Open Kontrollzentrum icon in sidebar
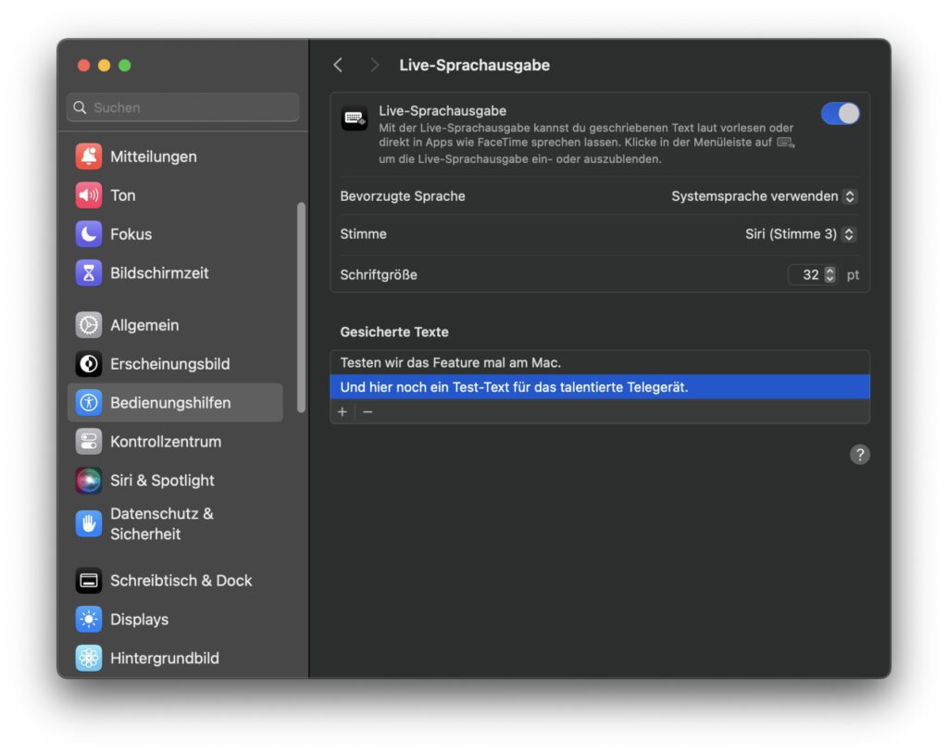The height and width of the screenshot is (754, 948). pyautogui.click(x=89, y=442)
